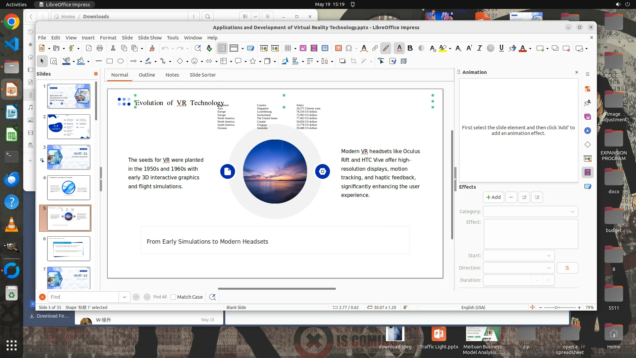
Task: Select the Ellipse shape tool
Action: 121,61
